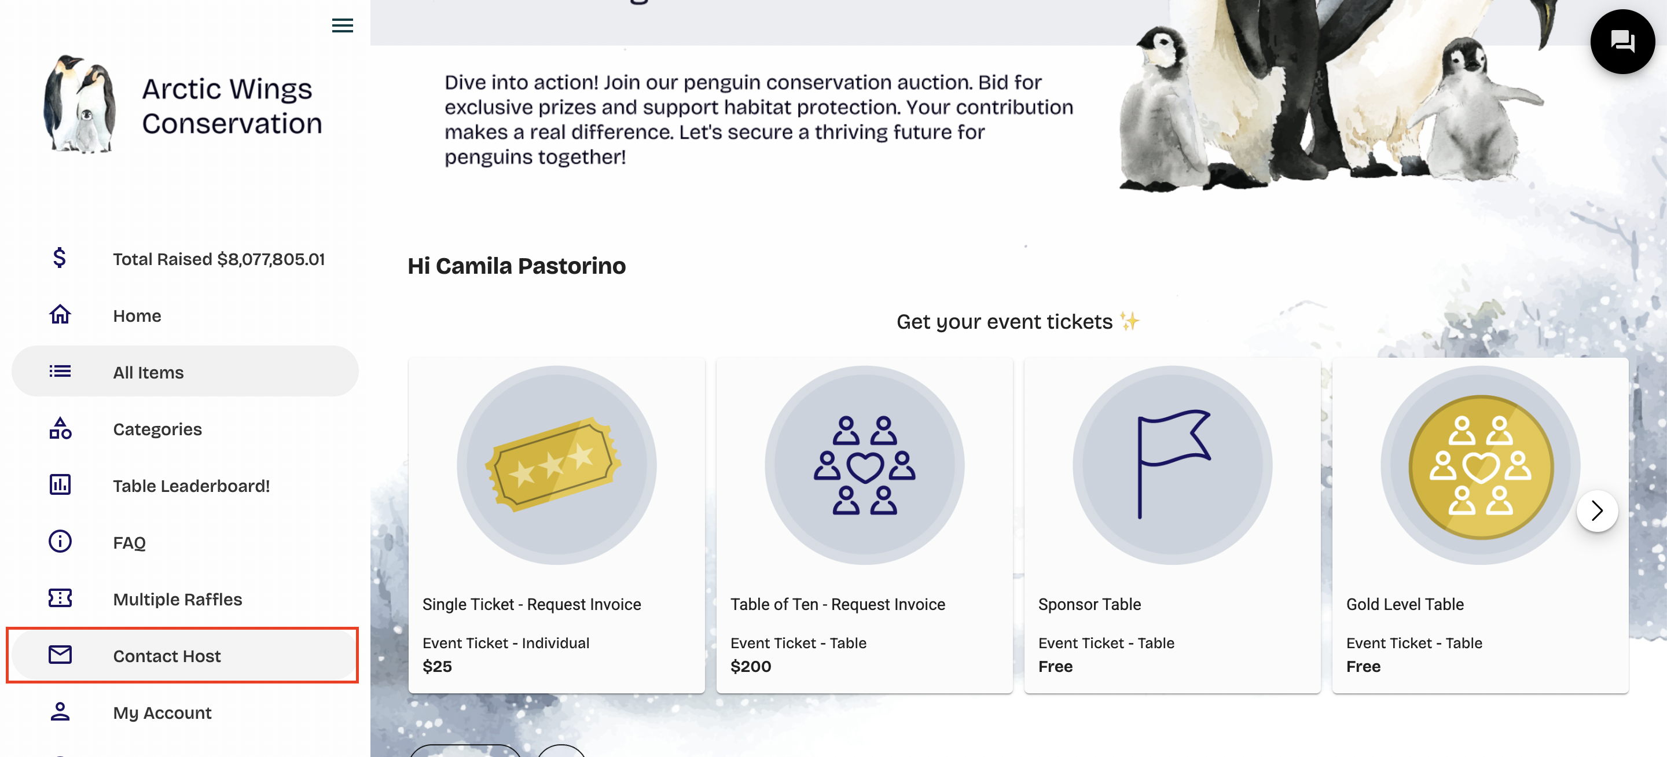Open the FAQ link in the sidebar
This screenshot has height=757, width=1667.
pyautogui.click(x=130, y=543)
